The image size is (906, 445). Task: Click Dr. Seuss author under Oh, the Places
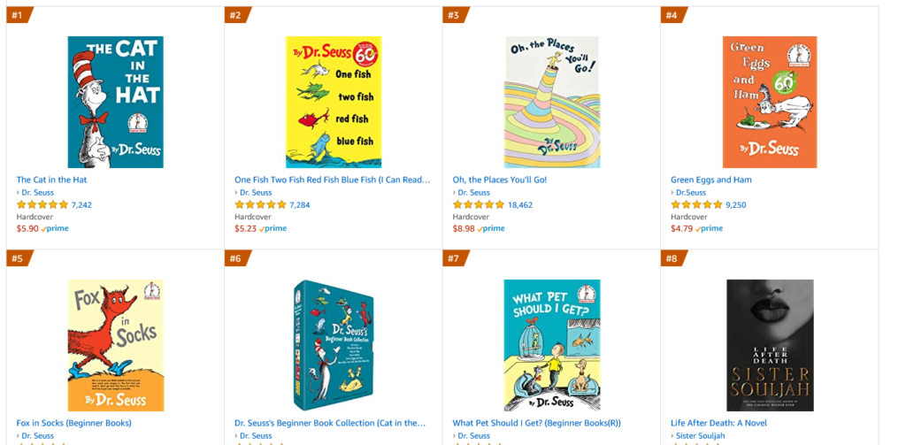(473, 192)
